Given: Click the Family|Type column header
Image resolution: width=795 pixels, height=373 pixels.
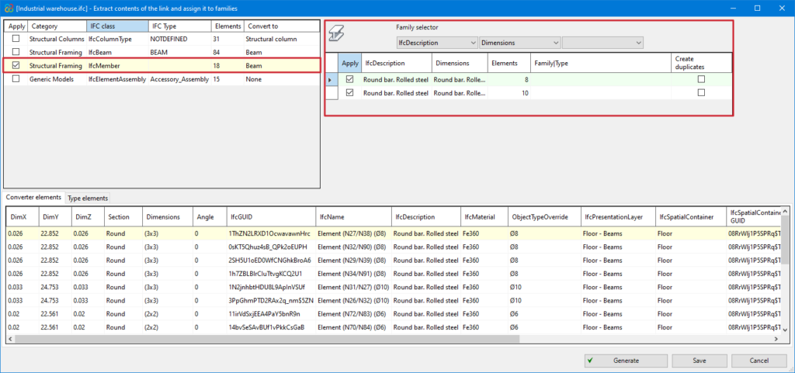Looking at the screenshot, I should 600,64.
